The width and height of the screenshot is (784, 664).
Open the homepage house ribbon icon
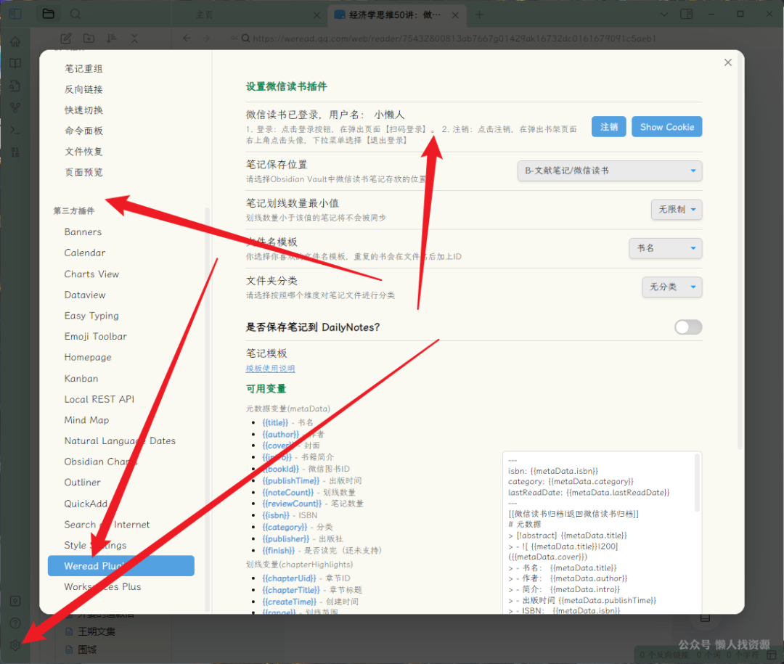pos(15,41)
